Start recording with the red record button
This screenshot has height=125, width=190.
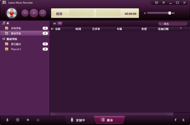click(x=12, y=13)
